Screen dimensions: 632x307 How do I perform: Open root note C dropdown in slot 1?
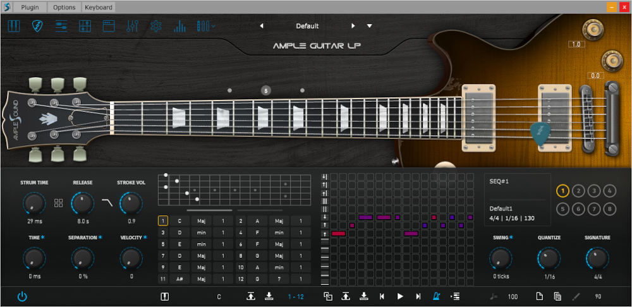click(x=179, y=221)
